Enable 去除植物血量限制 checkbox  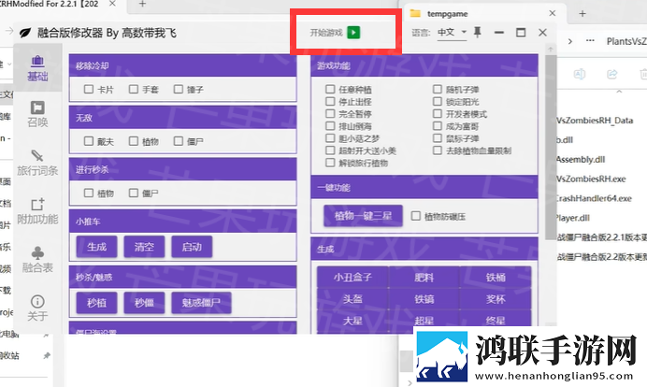click(438, 150)
